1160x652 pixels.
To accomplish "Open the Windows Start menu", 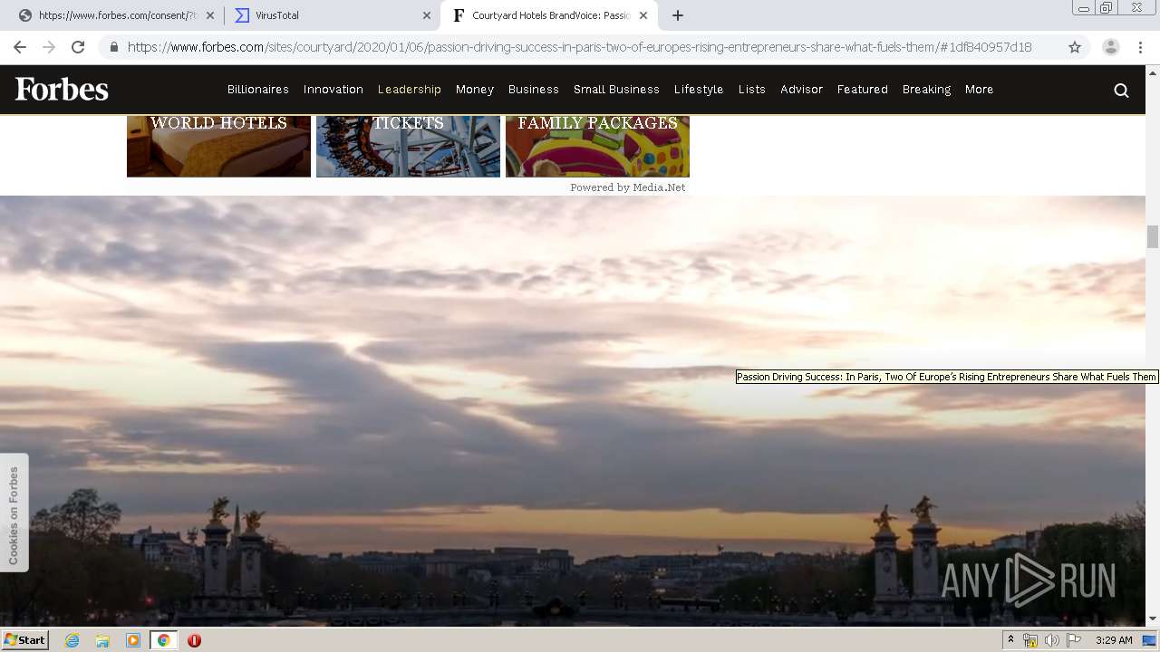I will click(x=24, y=640).
